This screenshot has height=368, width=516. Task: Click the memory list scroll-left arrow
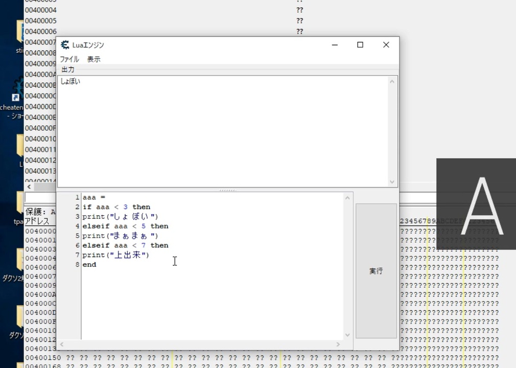29,187
